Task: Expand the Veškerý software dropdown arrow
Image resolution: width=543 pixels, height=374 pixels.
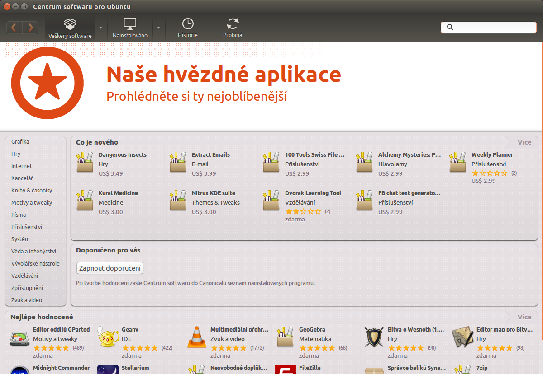Action: pyautogui.click(x=100, y=28)
